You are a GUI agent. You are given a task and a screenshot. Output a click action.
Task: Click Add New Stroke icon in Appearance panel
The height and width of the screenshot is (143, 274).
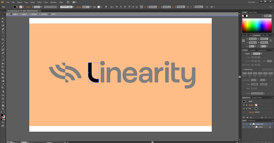(x=244, y=118)
